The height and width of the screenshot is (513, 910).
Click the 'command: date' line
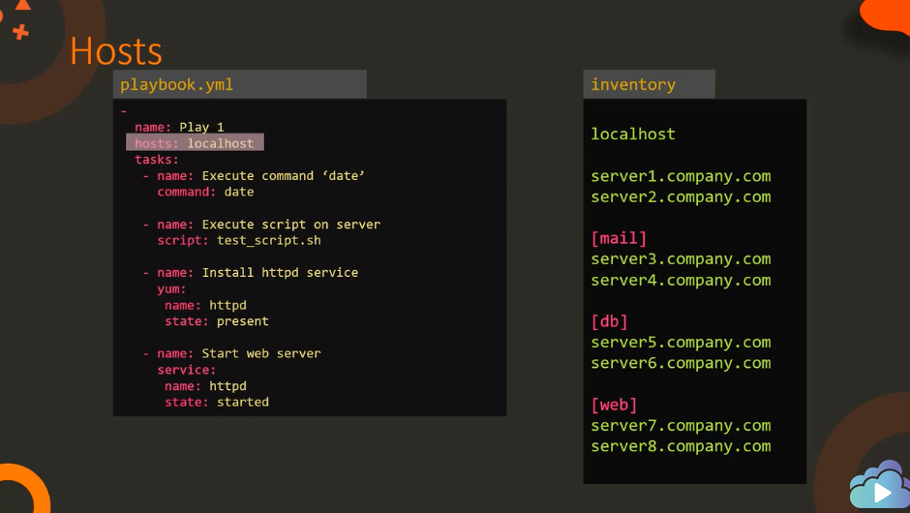pyautogui.click(x=205, y=192)
